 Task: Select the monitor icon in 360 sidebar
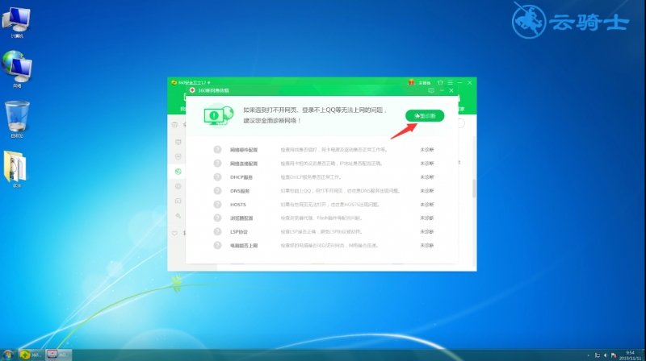[x=178, y=142]
